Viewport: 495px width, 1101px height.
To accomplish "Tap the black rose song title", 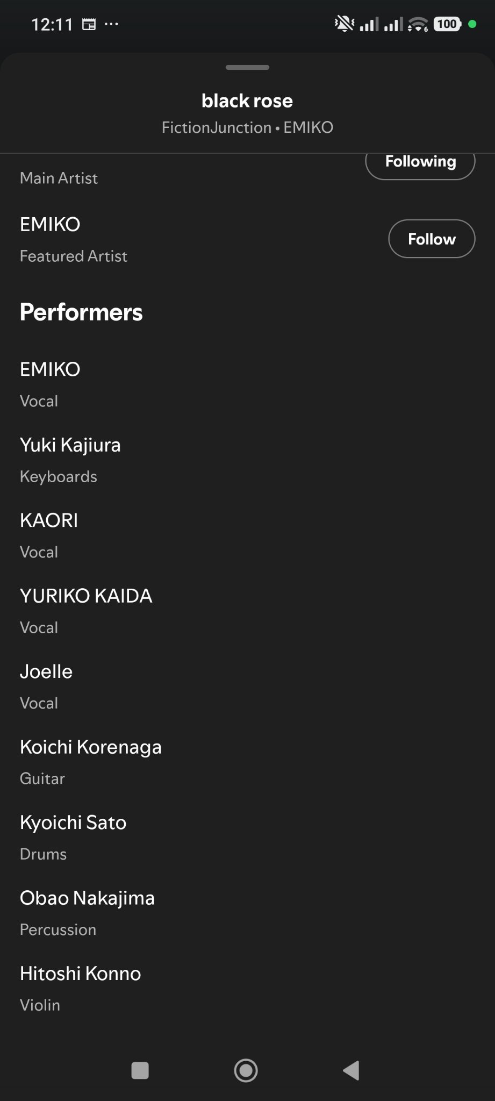I will click(247, 101).
